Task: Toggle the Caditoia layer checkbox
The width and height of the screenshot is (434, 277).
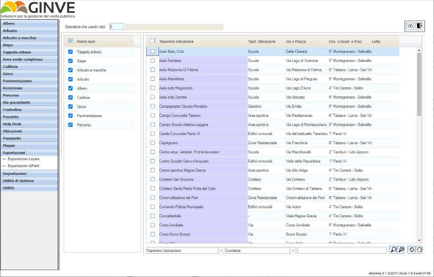Action: [x=71, y=97]
